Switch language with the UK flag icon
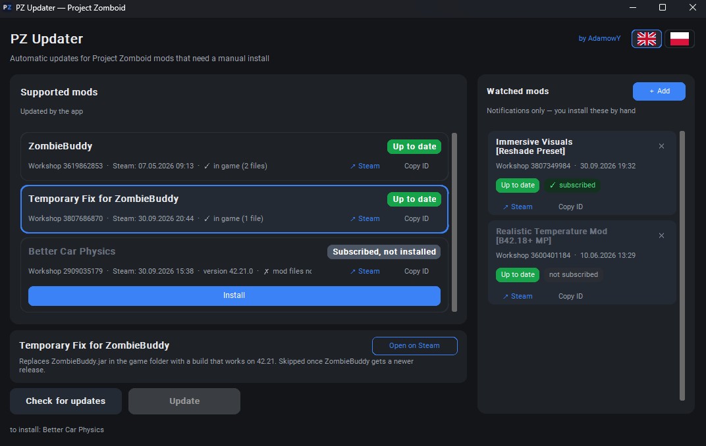 pos(646,39)
